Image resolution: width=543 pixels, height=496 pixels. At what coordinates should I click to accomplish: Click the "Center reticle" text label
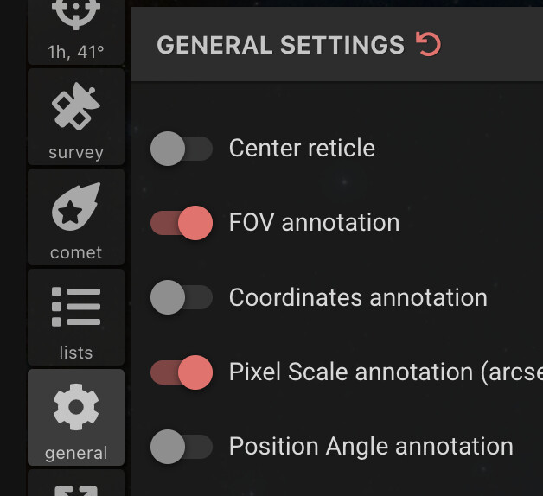click(302, 148)
